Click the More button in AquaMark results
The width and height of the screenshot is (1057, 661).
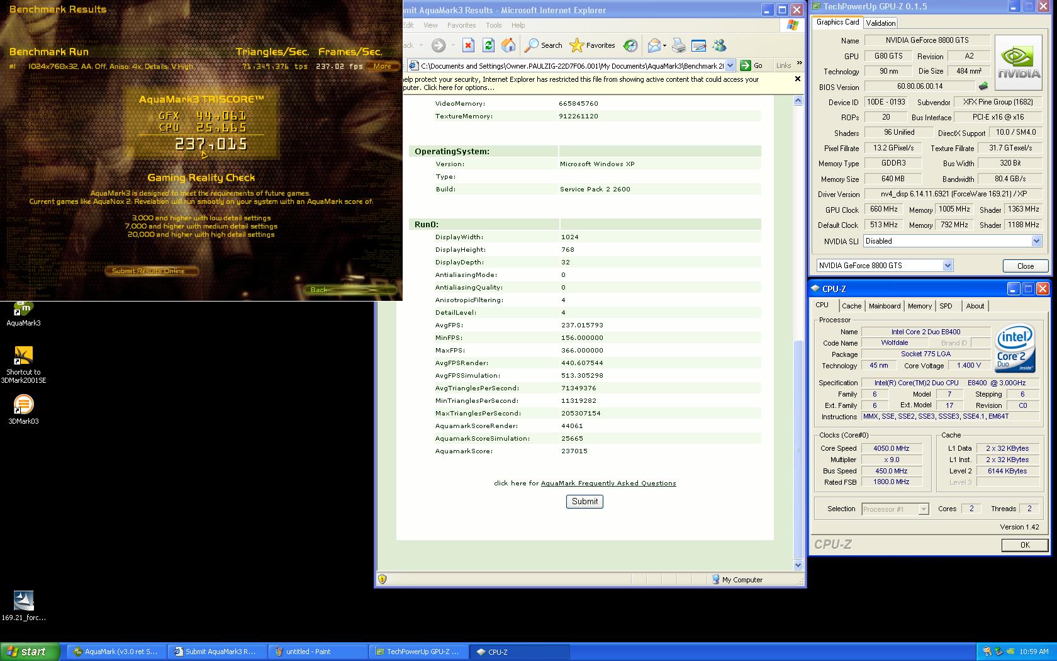click(x=382, y=66)
